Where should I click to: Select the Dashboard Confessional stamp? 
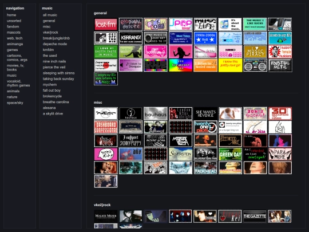[106, 127]
